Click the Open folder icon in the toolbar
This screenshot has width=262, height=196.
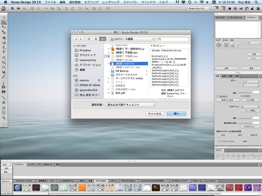click(18, 8)
